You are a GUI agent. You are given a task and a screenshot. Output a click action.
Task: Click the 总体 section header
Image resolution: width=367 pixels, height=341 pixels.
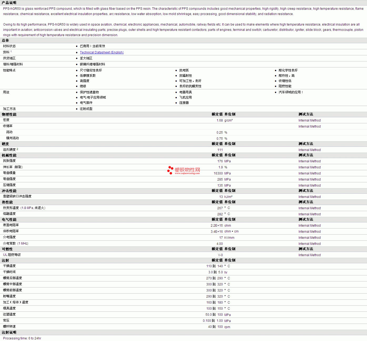click(6, 41)
